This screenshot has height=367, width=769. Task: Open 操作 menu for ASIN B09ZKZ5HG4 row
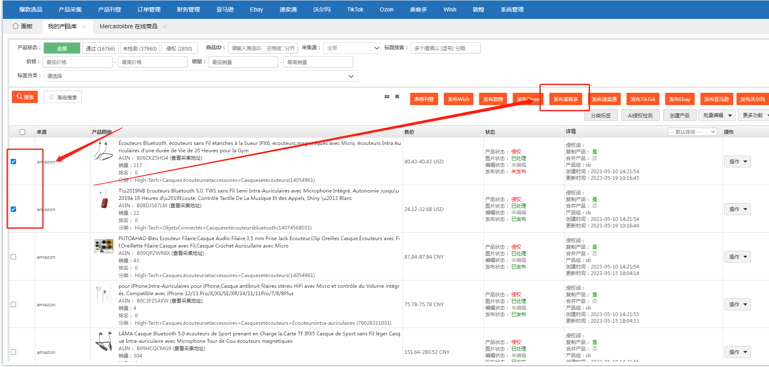[737, 161]
